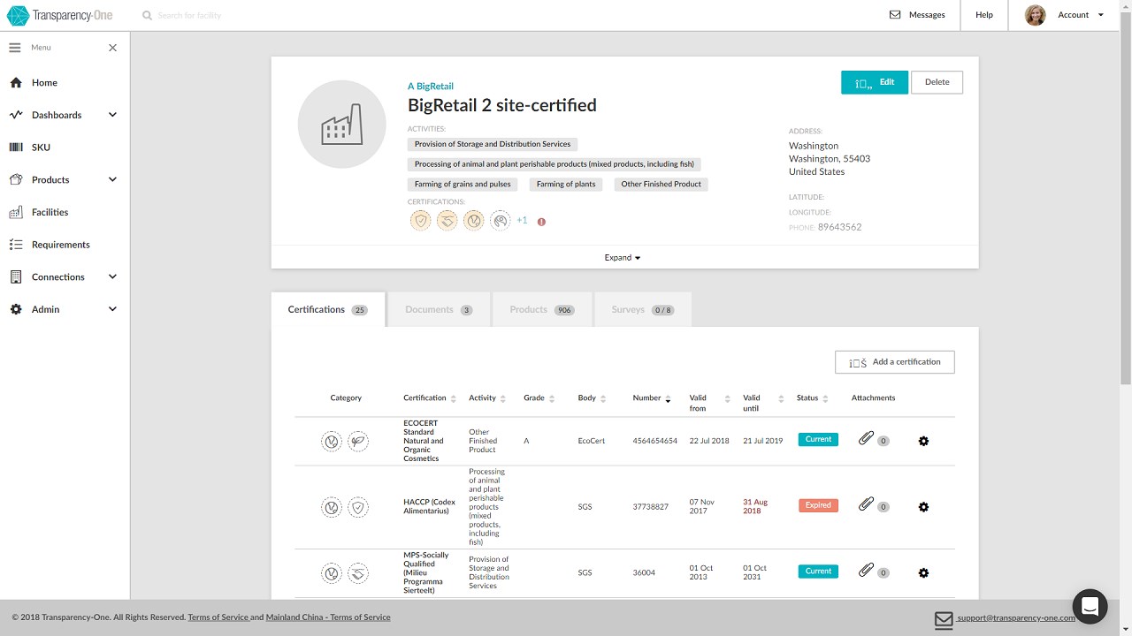Viewport: 1132px width, 636px height.
Task: Open Products in sidebar
Action: [x=50, y=180]
